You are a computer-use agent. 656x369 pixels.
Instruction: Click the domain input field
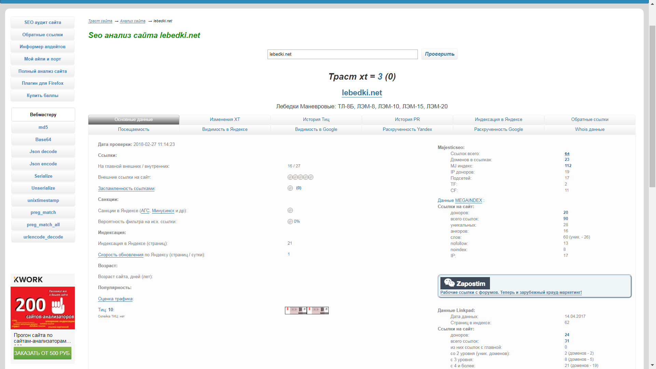point(342,54)
